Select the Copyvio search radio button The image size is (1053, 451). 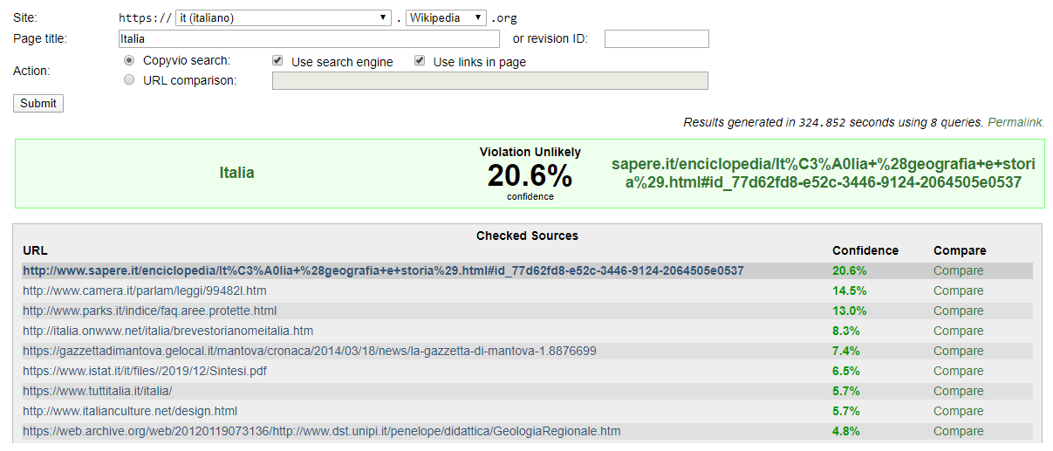pyautogui.click(x=129, y=60)
